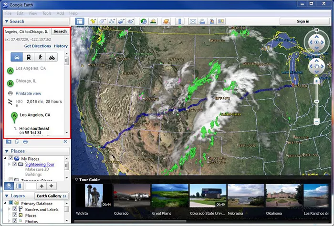
Task: Switch between Earth, Sky and planets
Action: coord(166,21)
